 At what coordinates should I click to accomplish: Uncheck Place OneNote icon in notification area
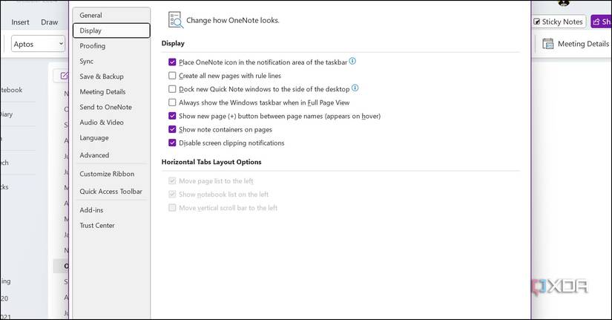click(x=172, y=62)
